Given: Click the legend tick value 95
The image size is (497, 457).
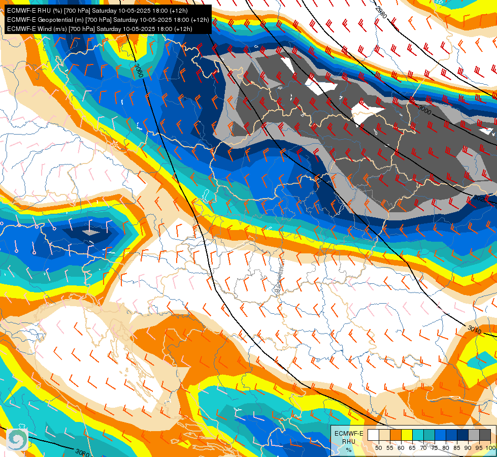Looking at the screenshot, I should tap(479, 448).
